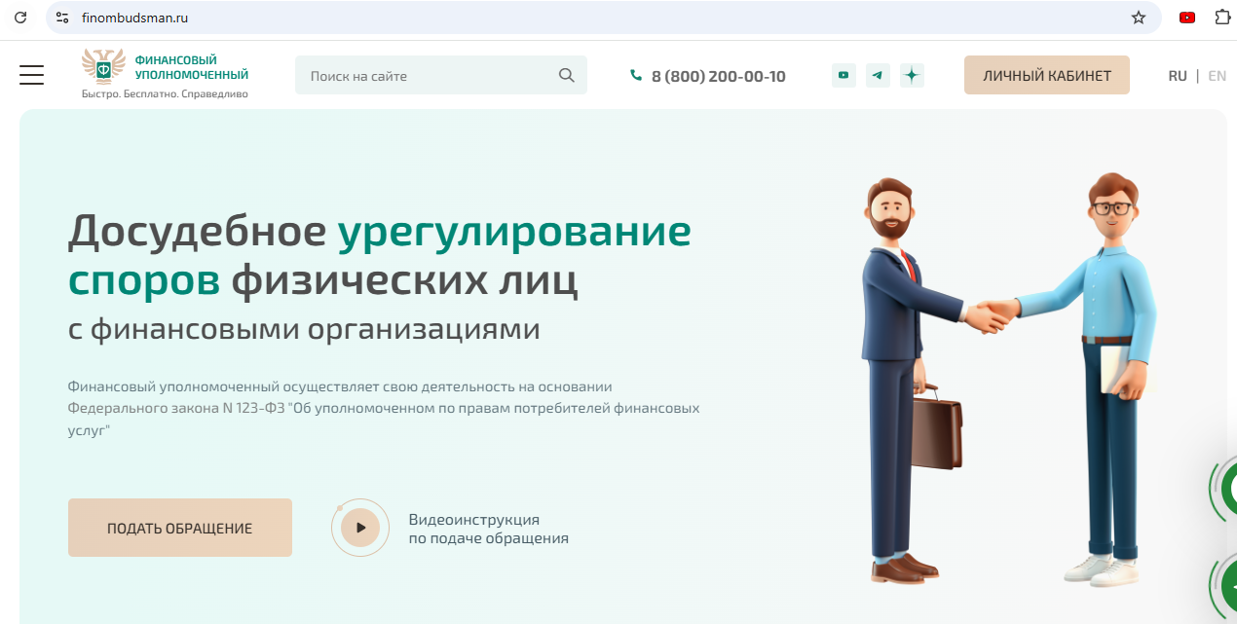Open the browser extensions puzzle icon

coord(1221,17)
